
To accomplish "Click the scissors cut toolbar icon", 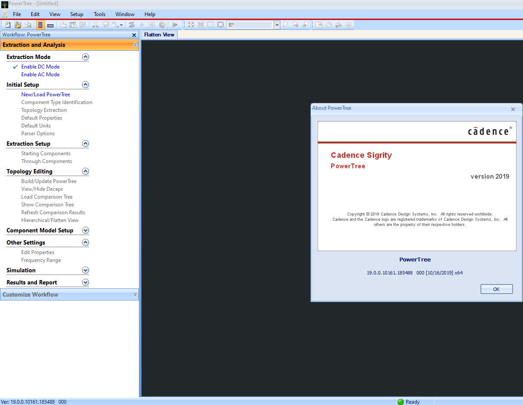I will point(95,25).
